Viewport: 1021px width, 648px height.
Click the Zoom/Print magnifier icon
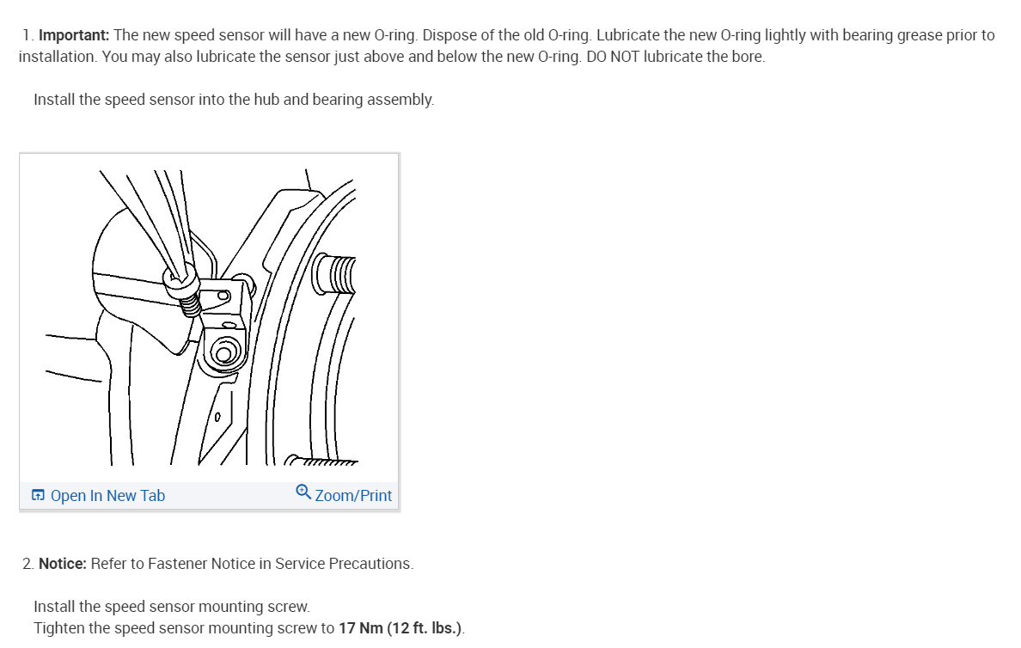(303, 492)
